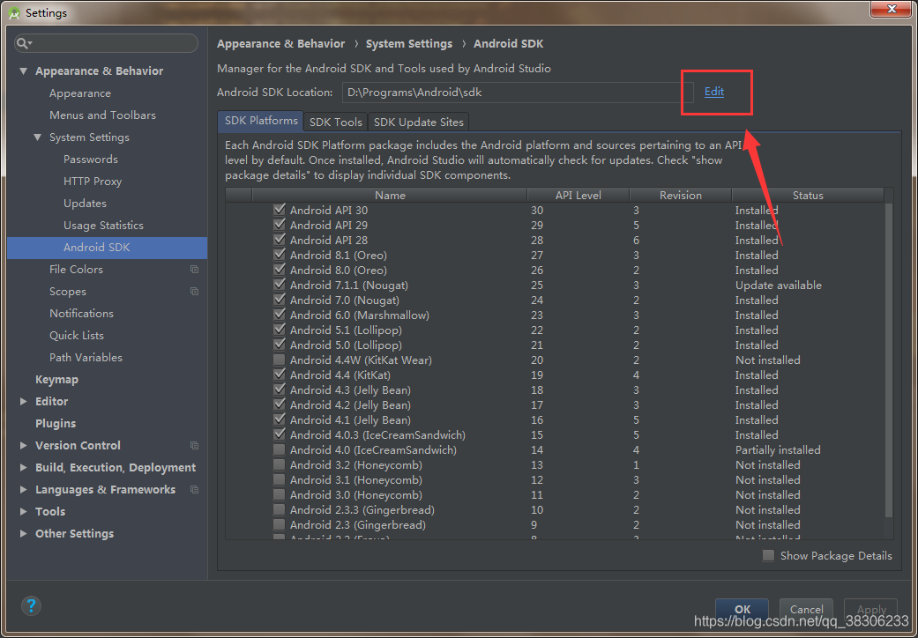Viewport: 918px width, 638px height.
Task: Check the Android 3.2 (Honeycomb) checkbox
Action: pos(280,464)
